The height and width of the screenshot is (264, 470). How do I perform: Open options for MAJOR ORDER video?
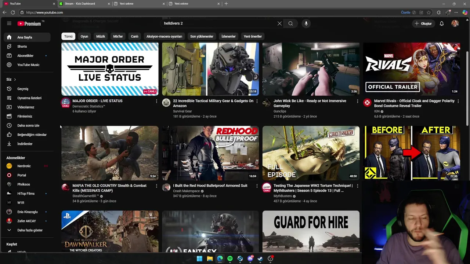[156, 101]
